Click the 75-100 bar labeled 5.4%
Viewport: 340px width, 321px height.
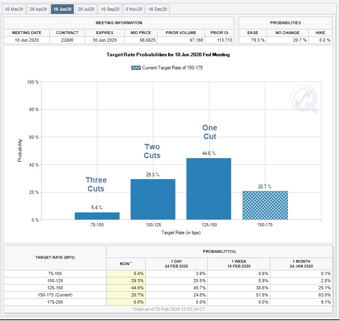click(97, 216)
